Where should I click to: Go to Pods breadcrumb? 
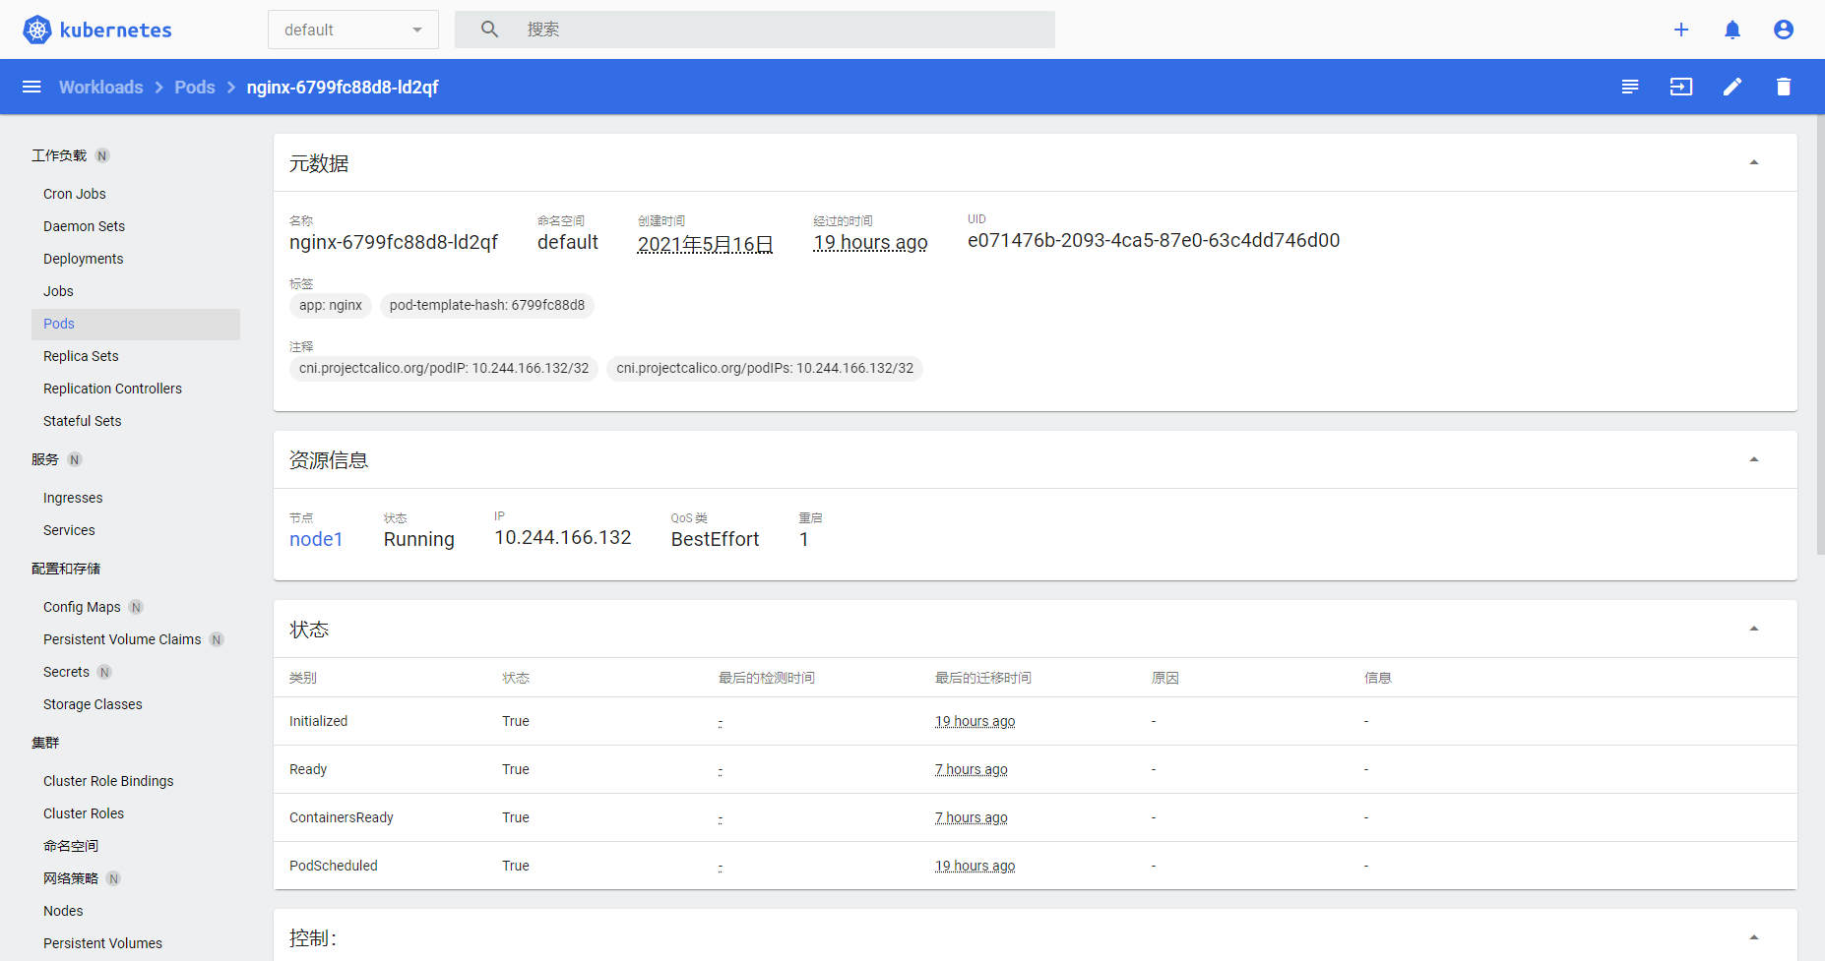point(195,87)
